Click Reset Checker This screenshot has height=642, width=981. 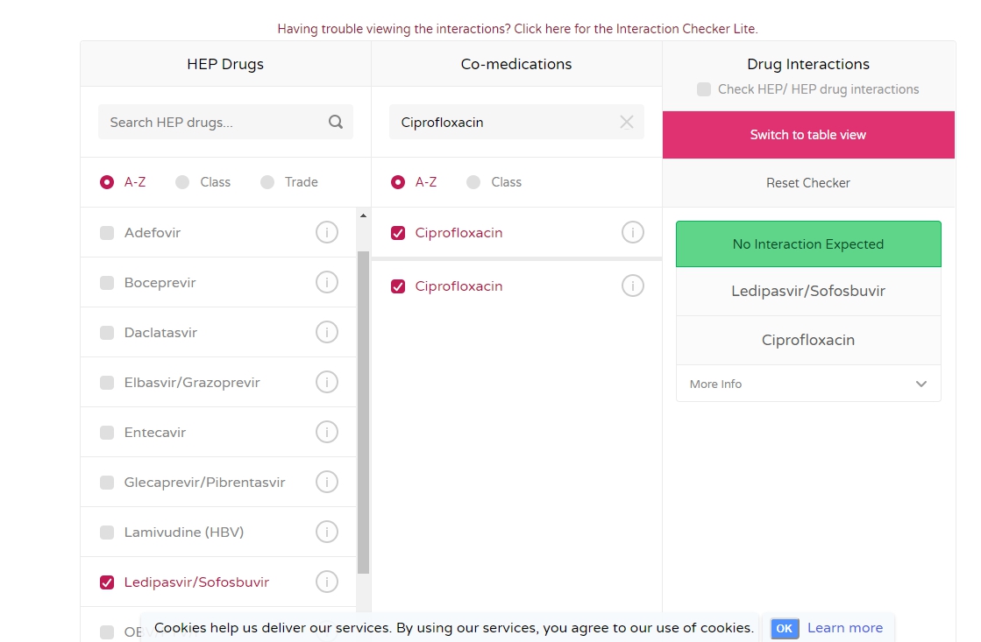(807, 183)
